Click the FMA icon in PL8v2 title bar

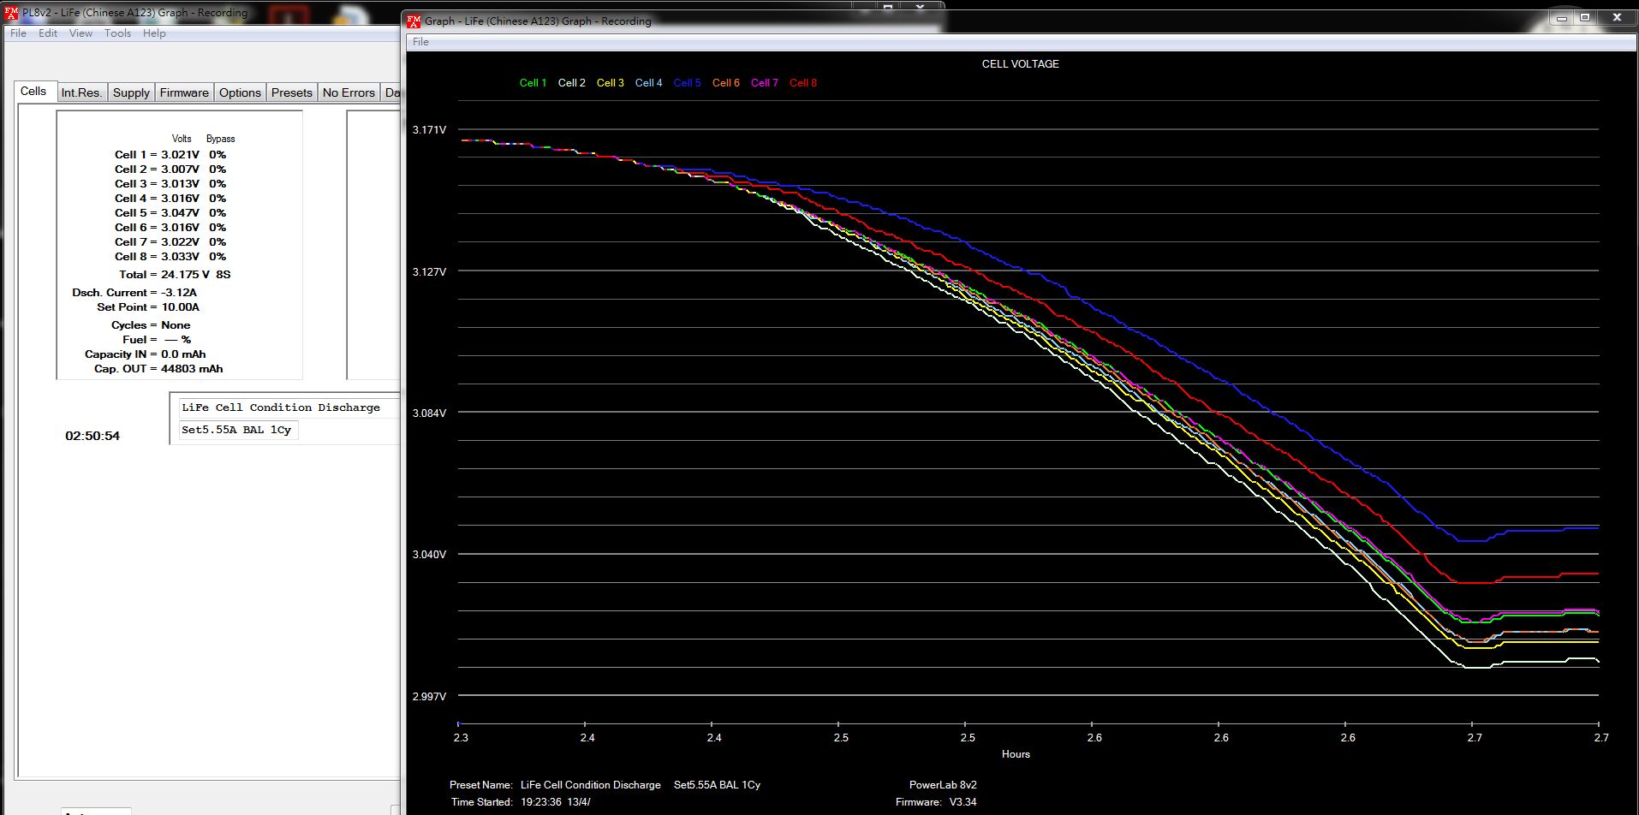pyautogui.click(x=11, y=13)
